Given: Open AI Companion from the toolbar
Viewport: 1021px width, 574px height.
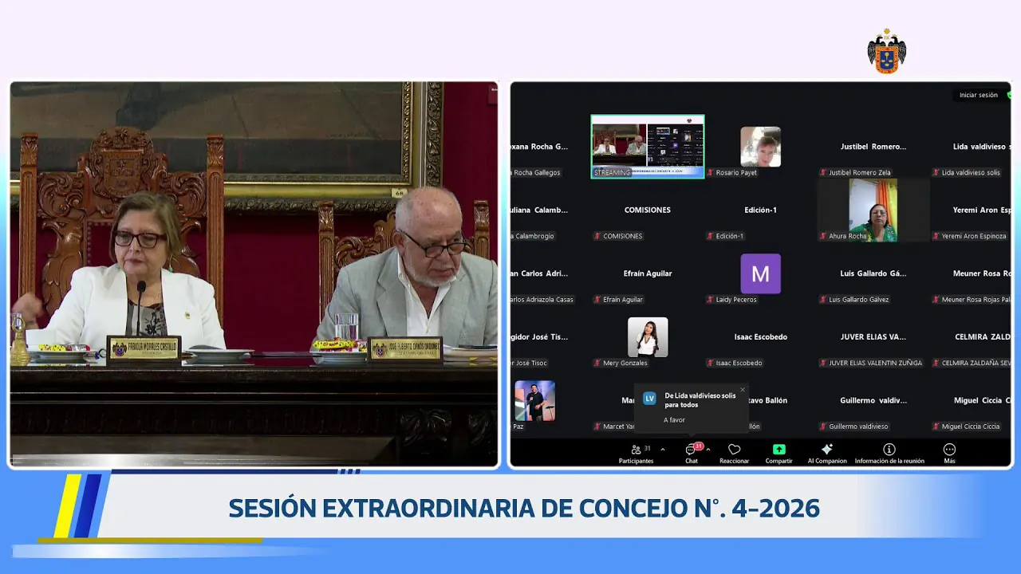Looking at the screenshot, I should pos(827,454).
